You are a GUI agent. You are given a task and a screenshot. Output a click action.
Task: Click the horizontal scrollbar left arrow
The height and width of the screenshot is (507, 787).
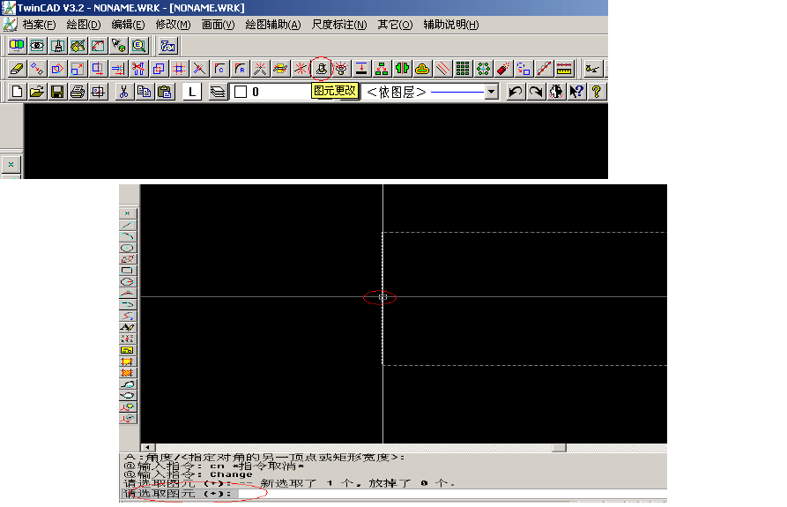click(148, 448)
